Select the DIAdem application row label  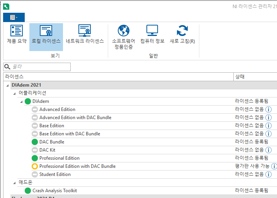point(41,101)
